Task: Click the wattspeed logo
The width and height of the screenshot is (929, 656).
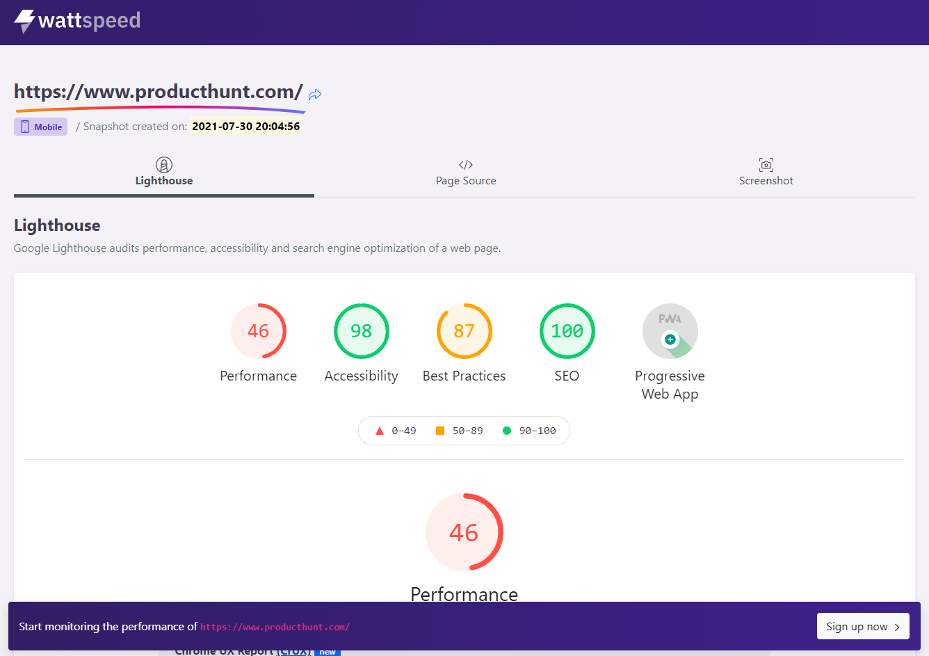Action: coord(77,21)
